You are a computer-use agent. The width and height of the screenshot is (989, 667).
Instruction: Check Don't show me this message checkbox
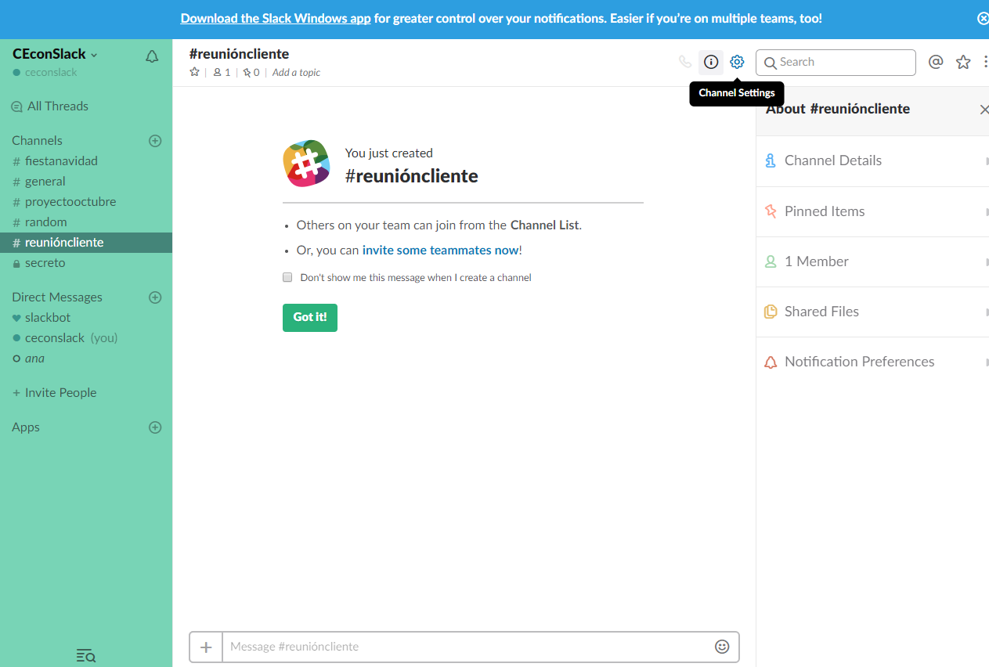pos(287,277)
